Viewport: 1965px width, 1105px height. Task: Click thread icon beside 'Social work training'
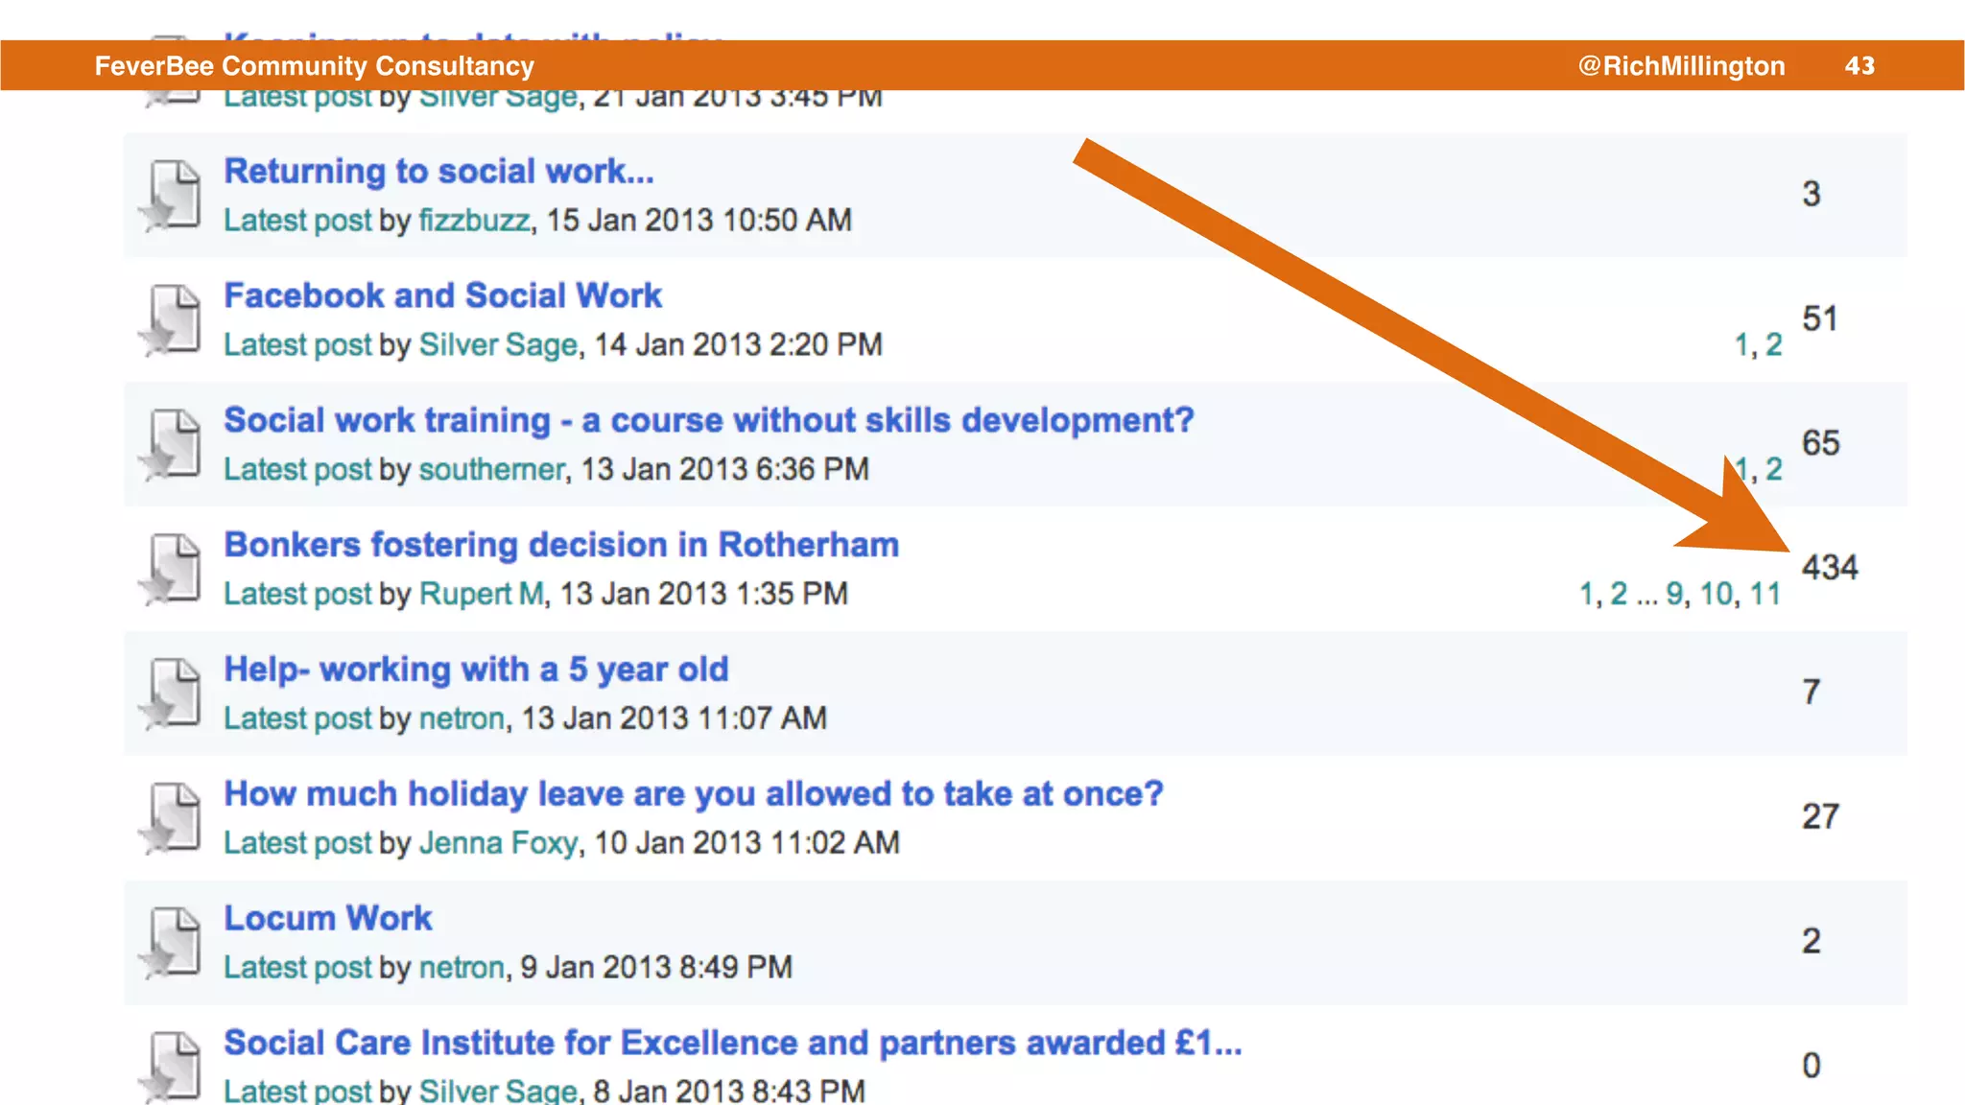click(171, 445)
